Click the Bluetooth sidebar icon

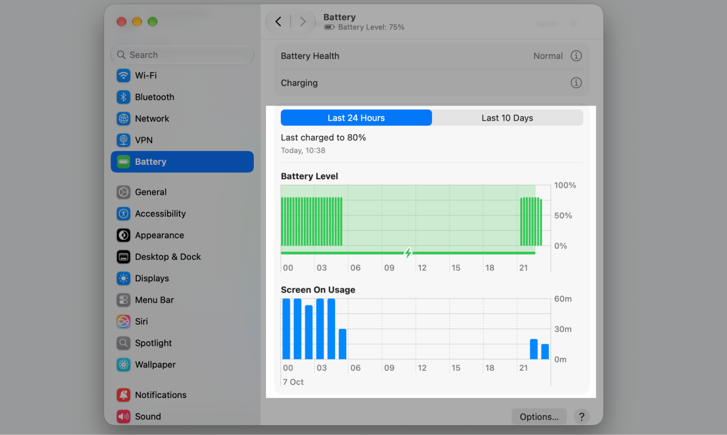tap(123, 97)
